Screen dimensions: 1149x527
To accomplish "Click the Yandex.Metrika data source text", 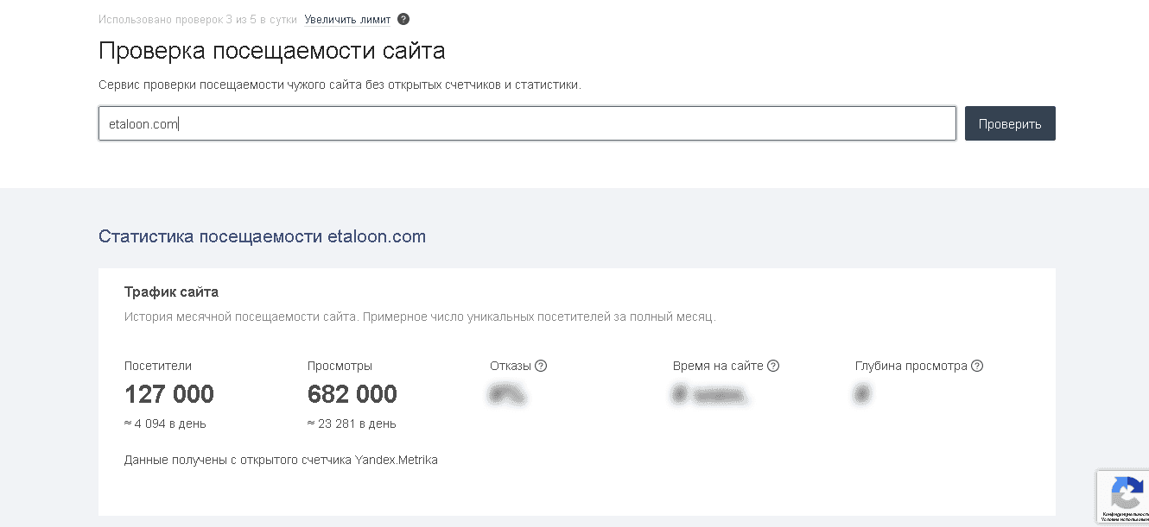I will click(282, 459).
